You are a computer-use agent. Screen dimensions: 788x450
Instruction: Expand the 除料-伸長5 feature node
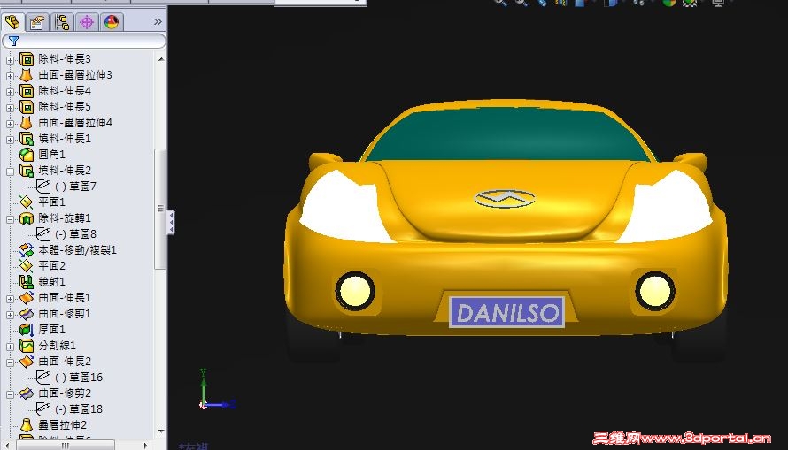pyautogui.click(x=10, y=107)
